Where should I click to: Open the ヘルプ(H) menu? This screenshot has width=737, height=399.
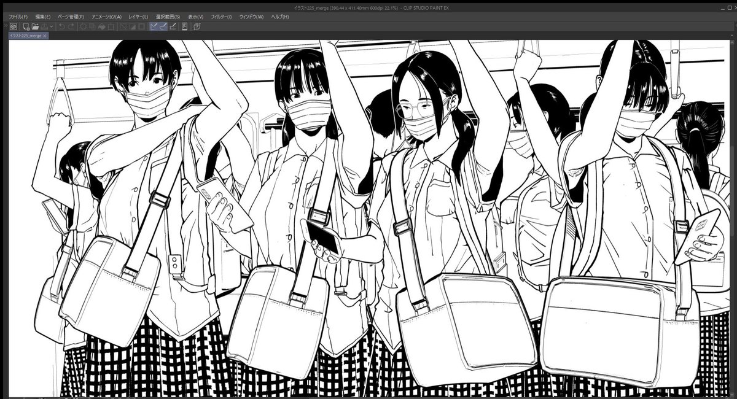[280, 17]
